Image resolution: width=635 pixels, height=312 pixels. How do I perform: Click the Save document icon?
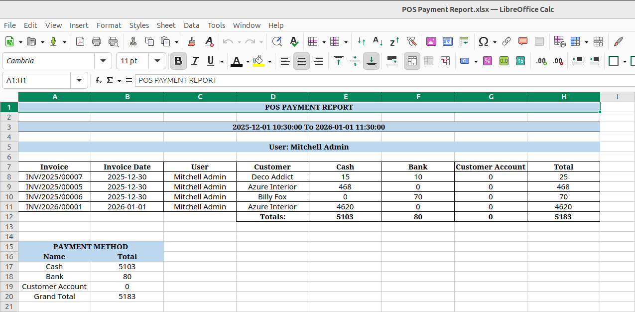point(54,42)
